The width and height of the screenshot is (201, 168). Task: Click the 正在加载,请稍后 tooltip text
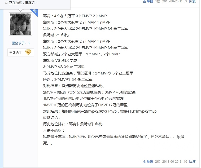[x=23, y=3]
